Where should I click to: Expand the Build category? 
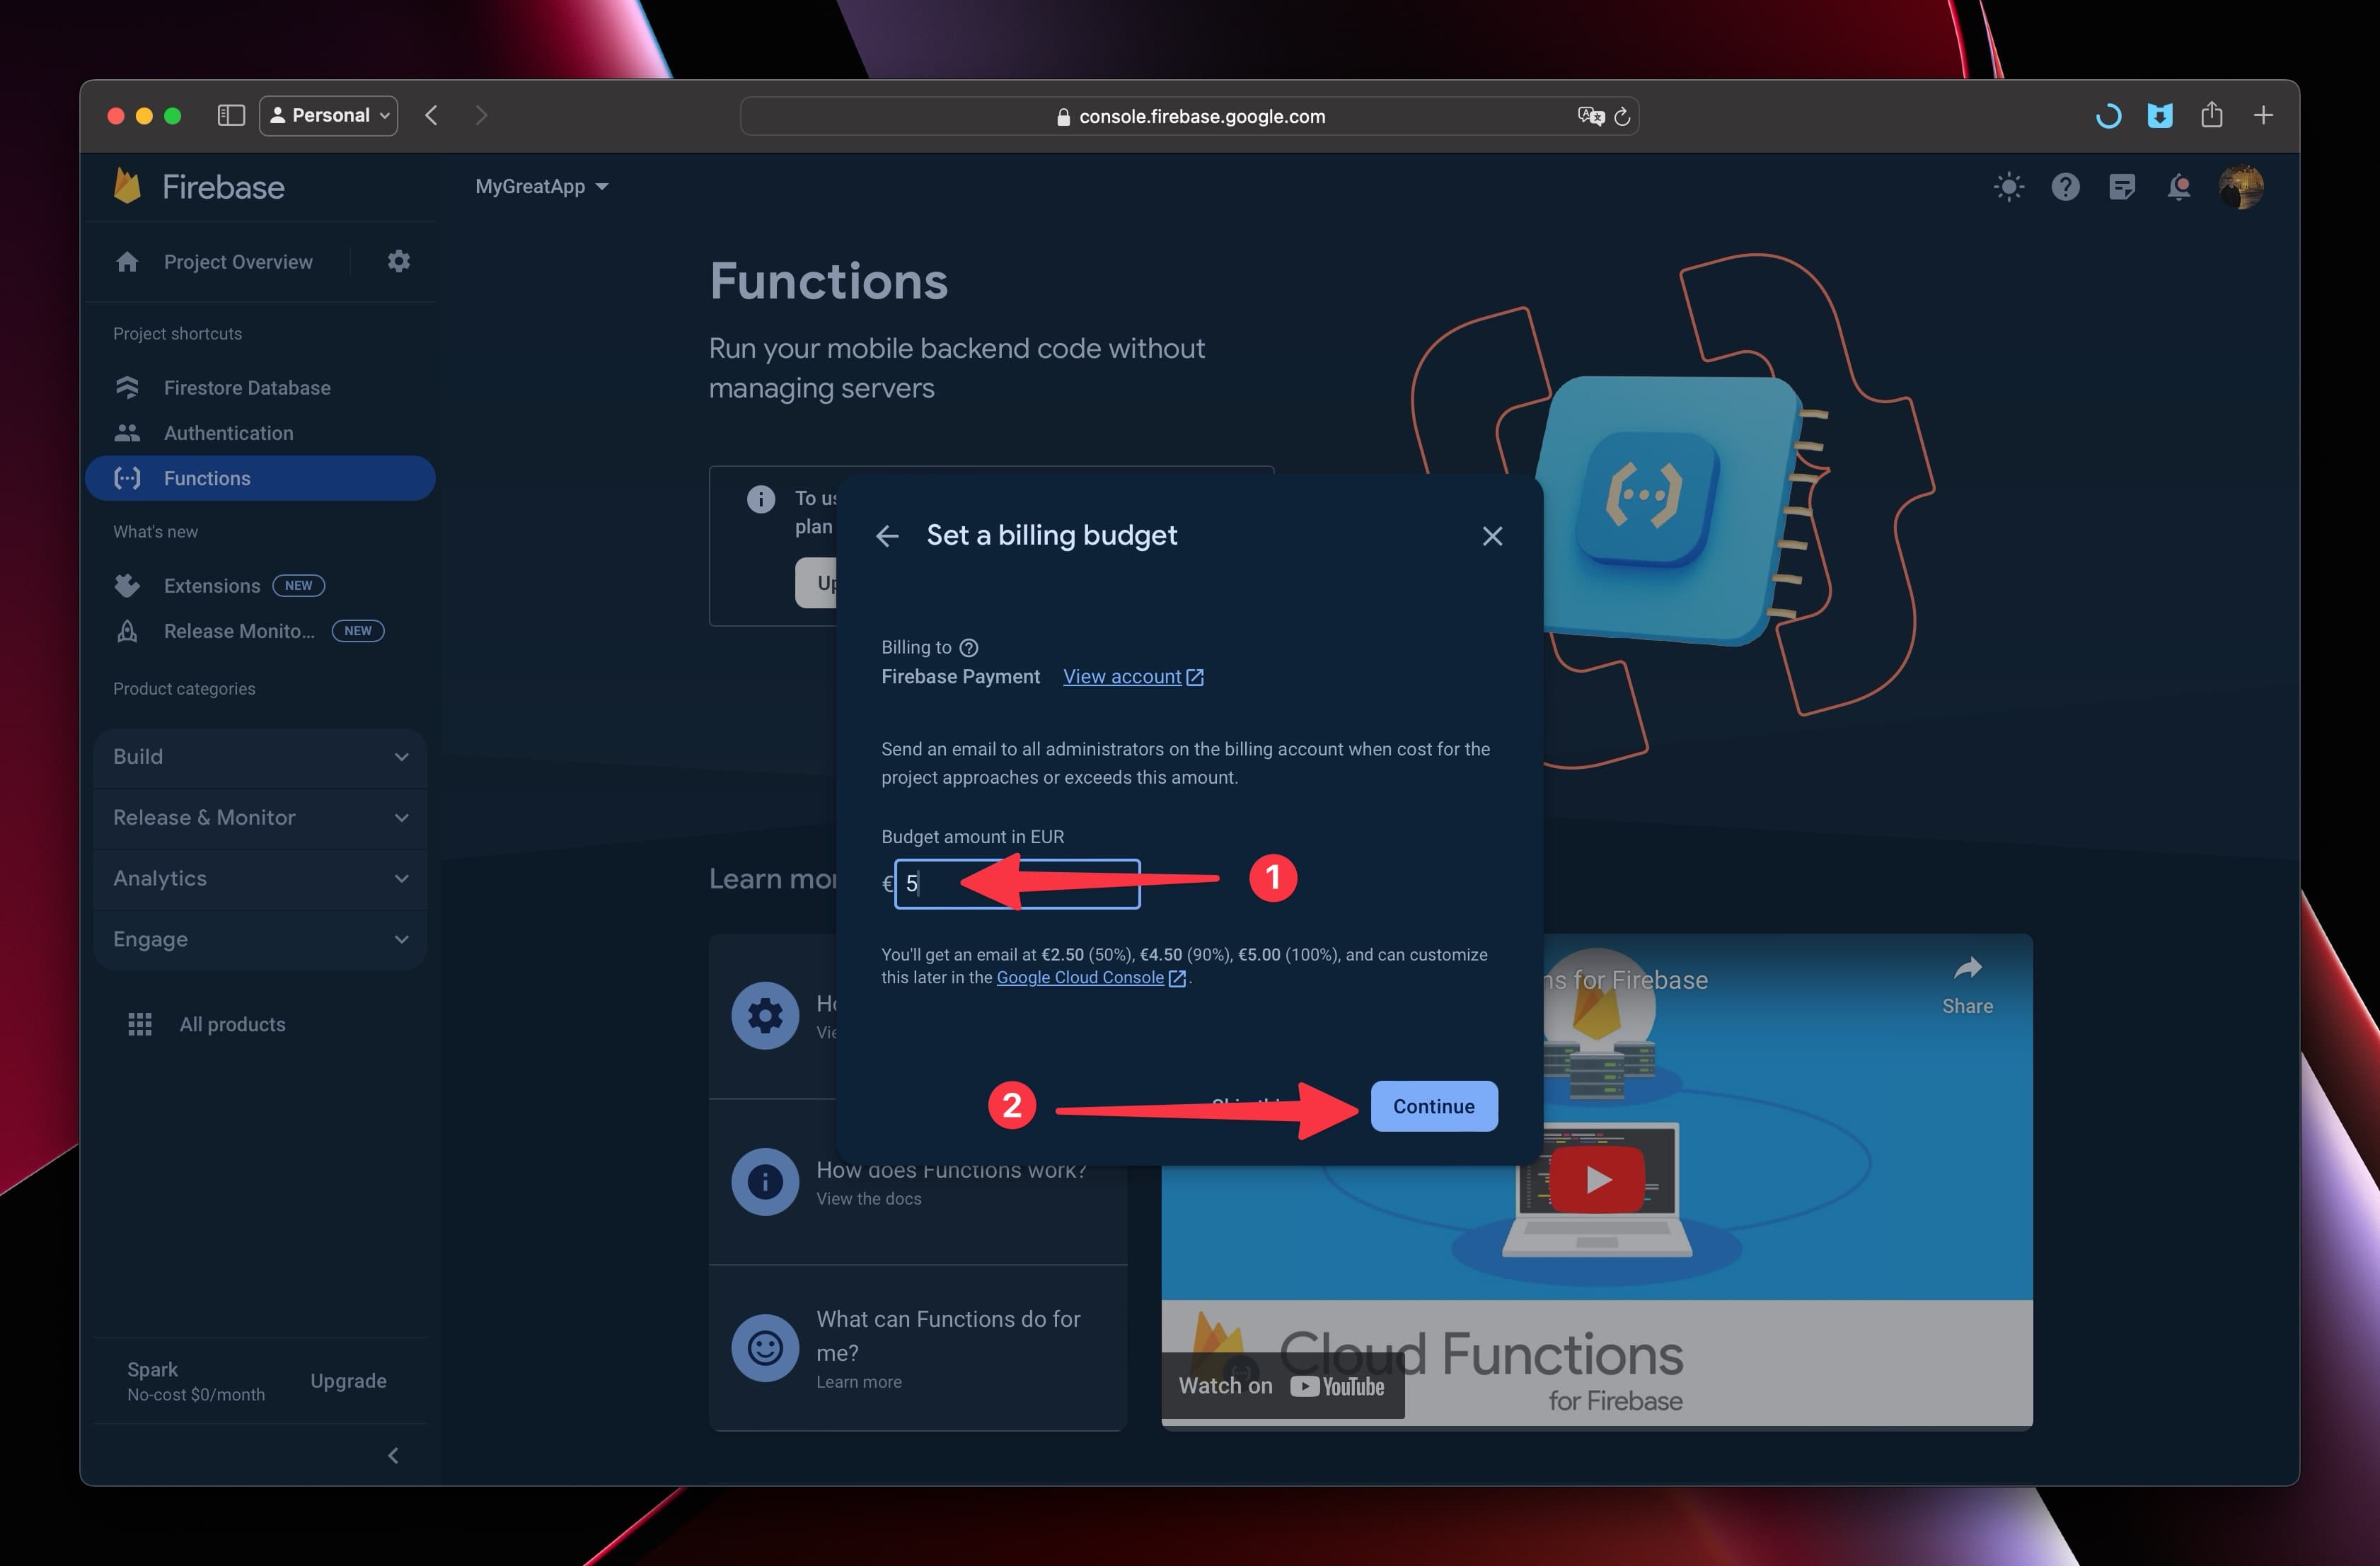click(260, 756)
